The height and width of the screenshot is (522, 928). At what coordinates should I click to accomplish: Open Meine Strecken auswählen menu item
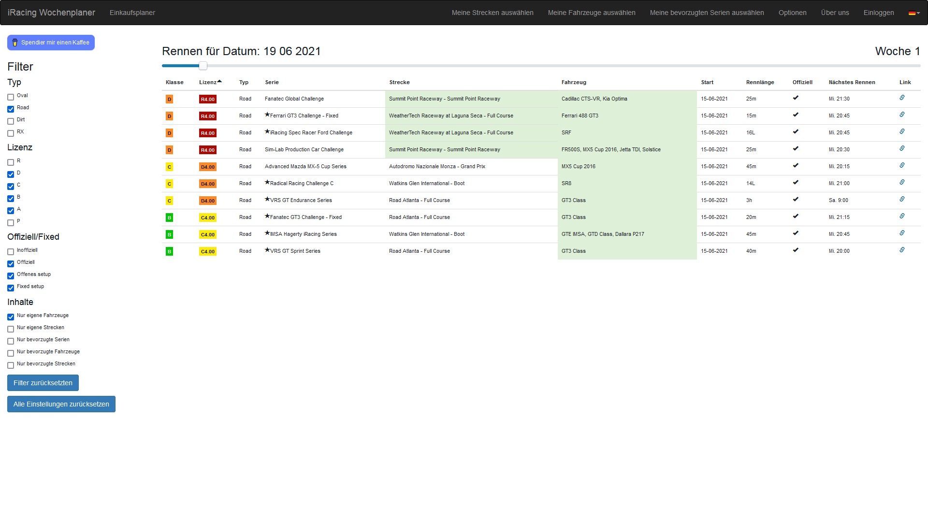click(x=492, y=13)
